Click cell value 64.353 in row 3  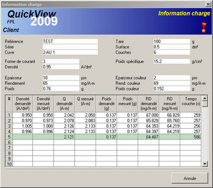point(149,126)
